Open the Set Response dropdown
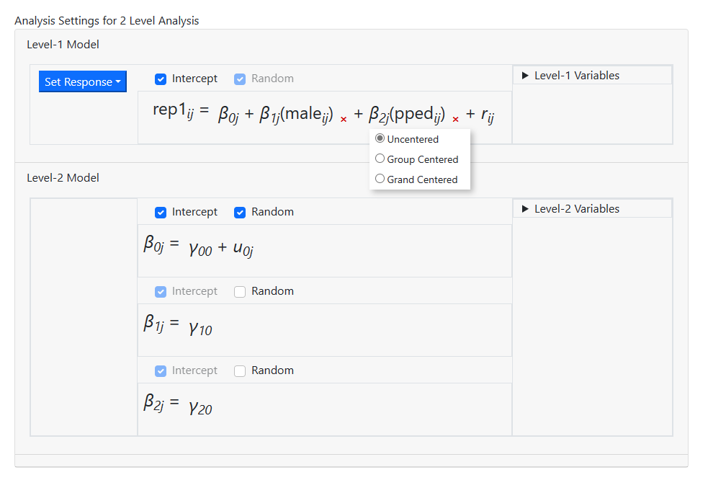Image resolution: width=708 pixels, height=493 pixels. click(x=82, y=82)
